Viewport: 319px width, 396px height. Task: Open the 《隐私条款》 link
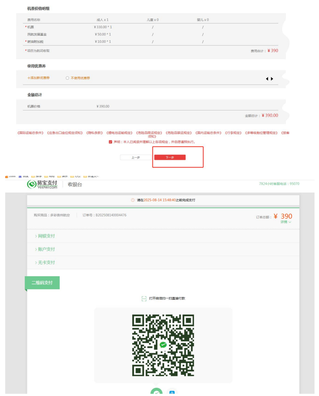[x=94, y=133]
